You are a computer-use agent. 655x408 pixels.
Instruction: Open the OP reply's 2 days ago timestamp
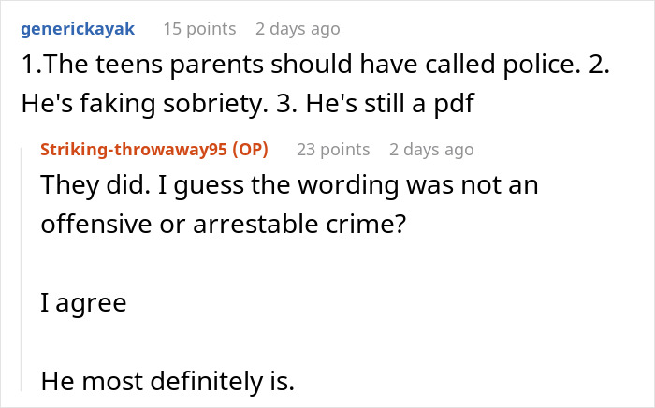click(431, 149)
